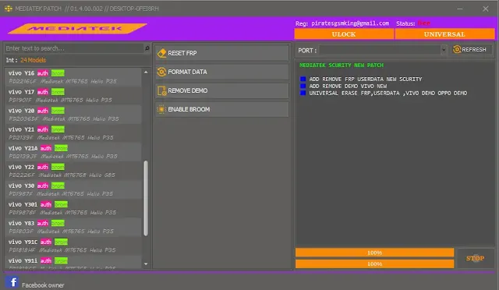This screenshot has height=290, width=499.
Task: Click the model list scrollbar thumb
Action: click(146, 198)
